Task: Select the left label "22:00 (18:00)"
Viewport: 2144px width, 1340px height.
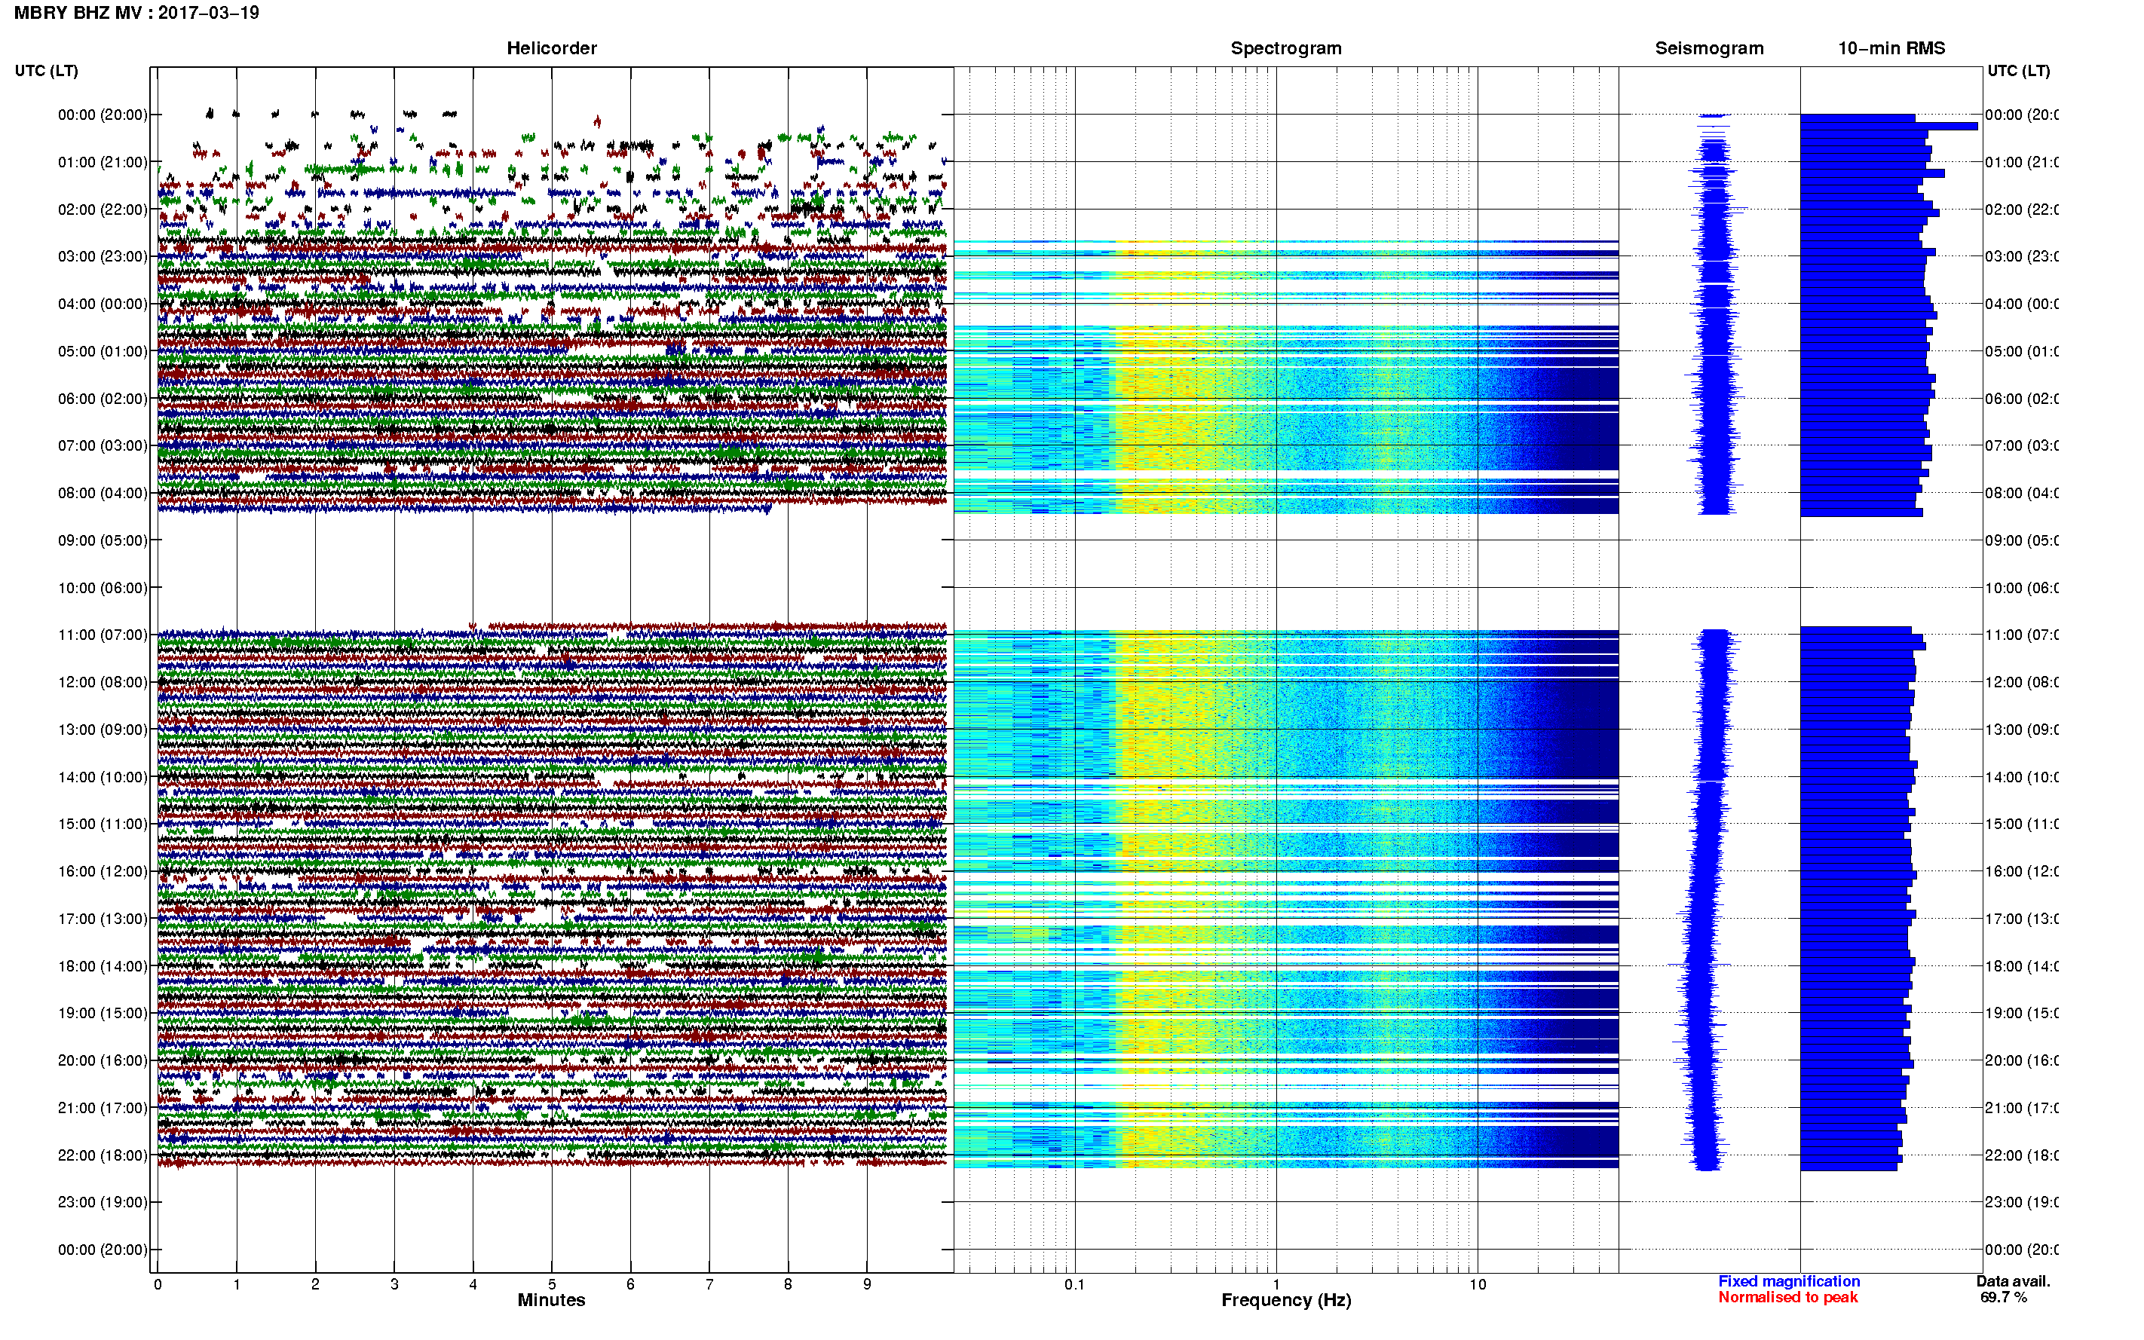Action: click(103, 1155)
